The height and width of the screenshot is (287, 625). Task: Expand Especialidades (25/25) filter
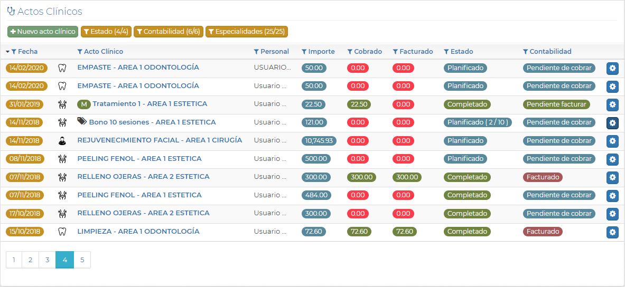[x=247, y=32]
